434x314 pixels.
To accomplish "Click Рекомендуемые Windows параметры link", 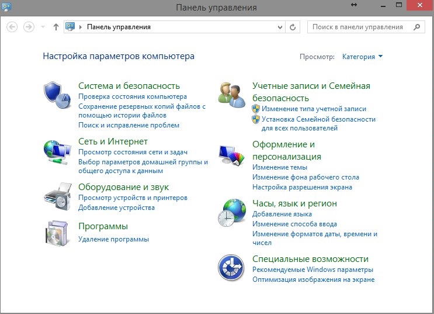I will pos(313,270).
